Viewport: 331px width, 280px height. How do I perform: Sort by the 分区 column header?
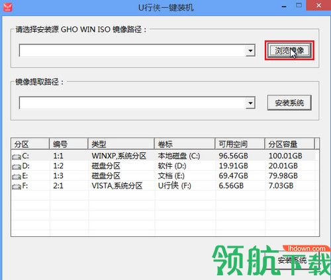click(x=30, y=144)
